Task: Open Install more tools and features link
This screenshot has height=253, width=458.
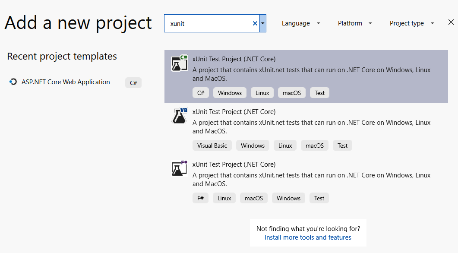Action: coord(308,237)
